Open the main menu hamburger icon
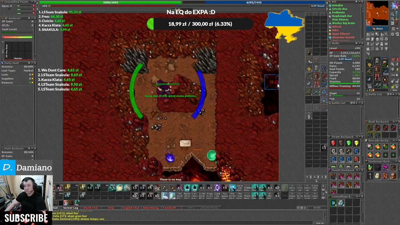The height and width of the screenshot is (225, 400). (x=393, y=28)
